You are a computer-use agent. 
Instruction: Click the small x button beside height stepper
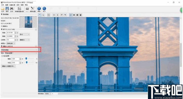pyautogui.click(x=18, y=36)
